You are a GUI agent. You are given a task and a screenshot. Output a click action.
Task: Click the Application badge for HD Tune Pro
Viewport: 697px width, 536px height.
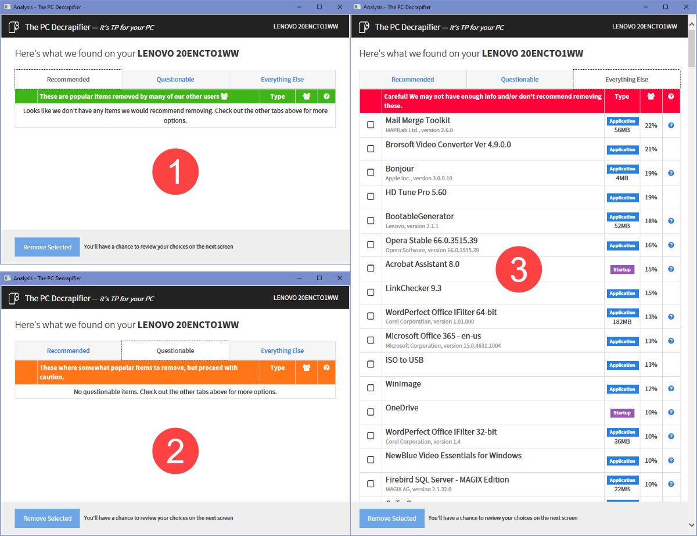tap(622, 198)
